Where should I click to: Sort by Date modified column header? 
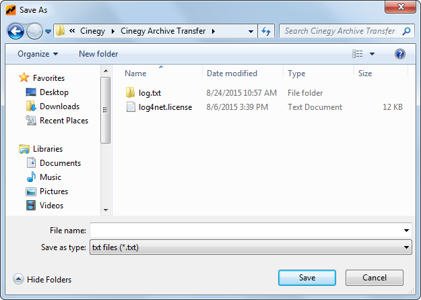click(x=232, y=73)
